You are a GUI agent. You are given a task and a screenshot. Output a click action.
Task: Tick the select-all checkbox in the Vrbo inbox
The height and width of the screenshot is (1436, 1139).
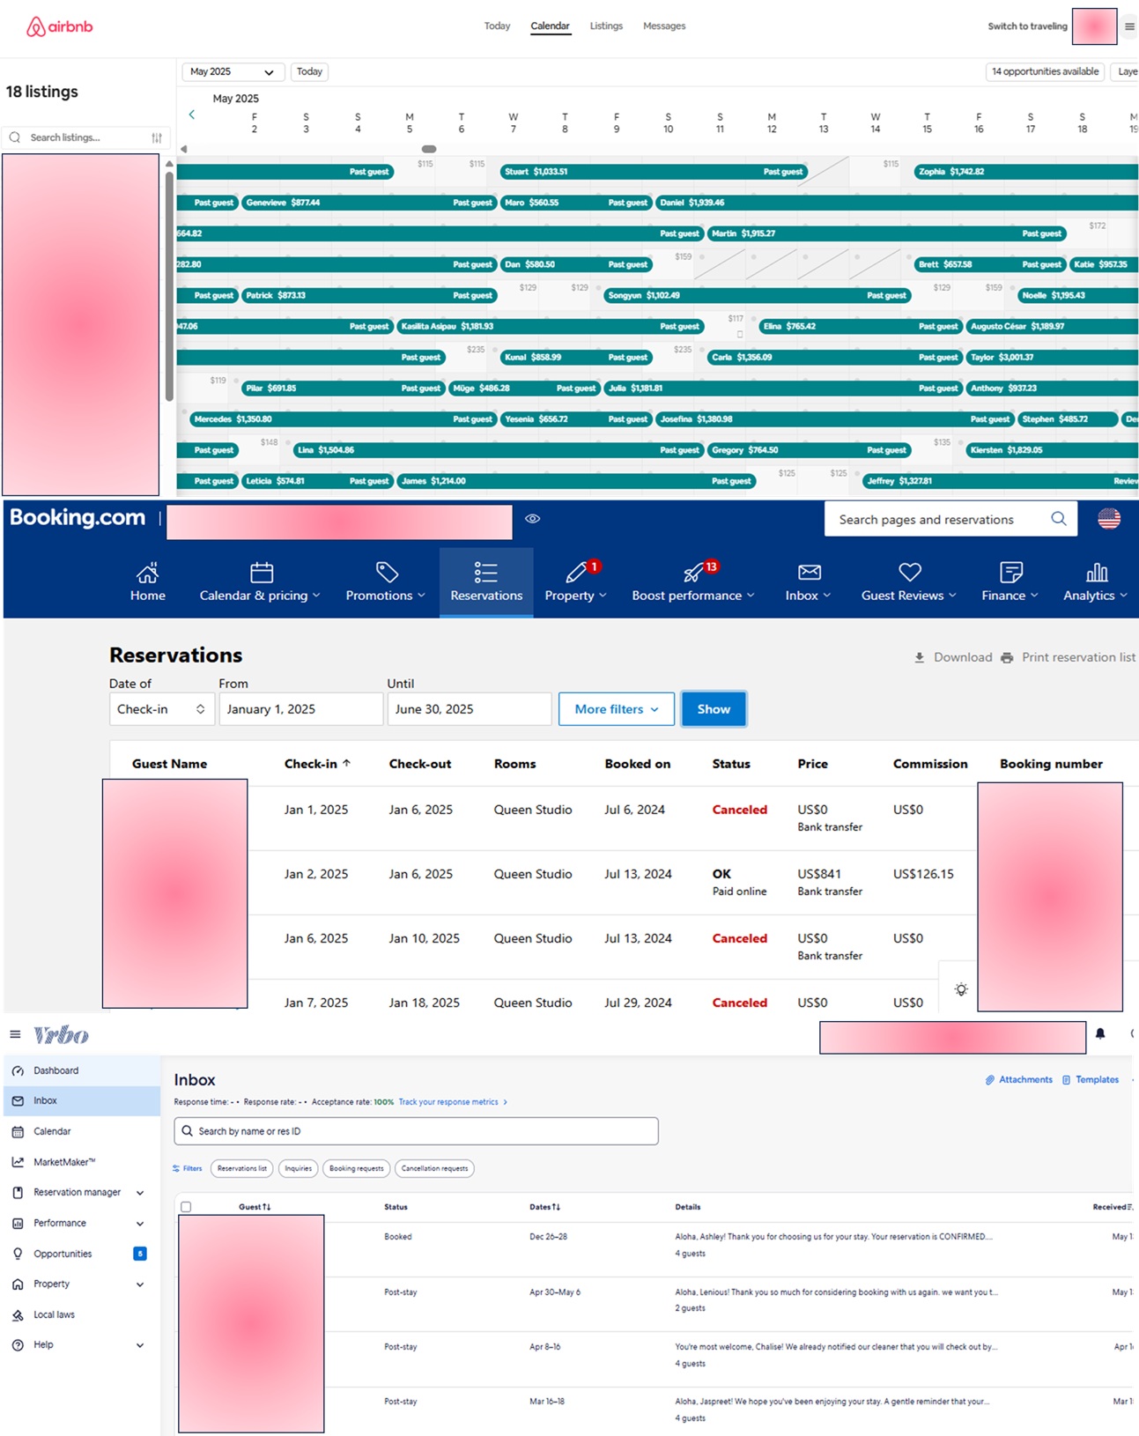click(x=186, y=1207)
